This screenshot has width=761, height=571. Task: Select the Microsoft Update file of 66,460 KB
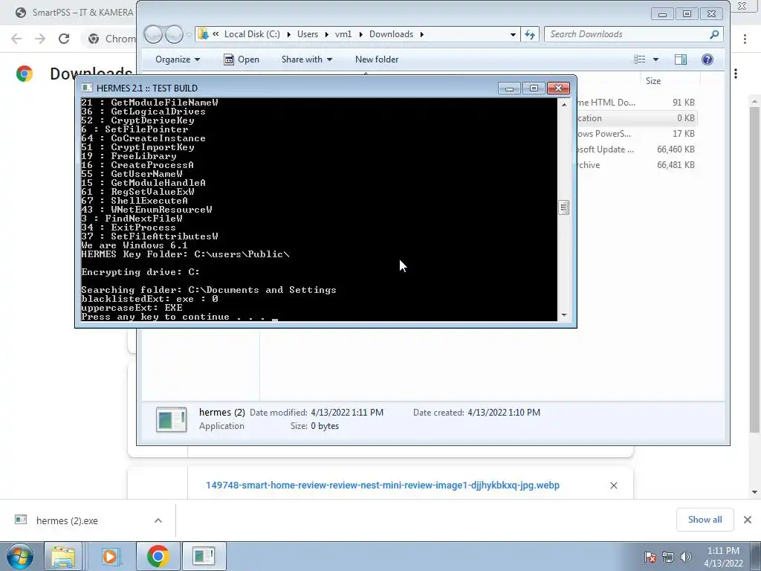click(636, 149)
